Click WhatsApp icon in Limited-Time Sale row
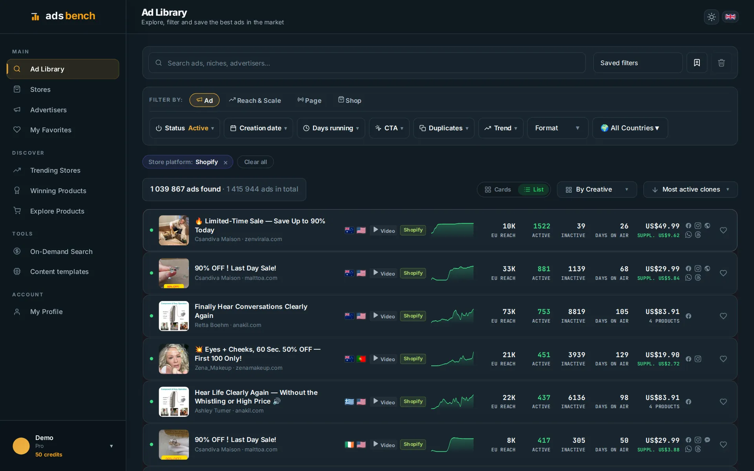 click(x=688, y=235)
